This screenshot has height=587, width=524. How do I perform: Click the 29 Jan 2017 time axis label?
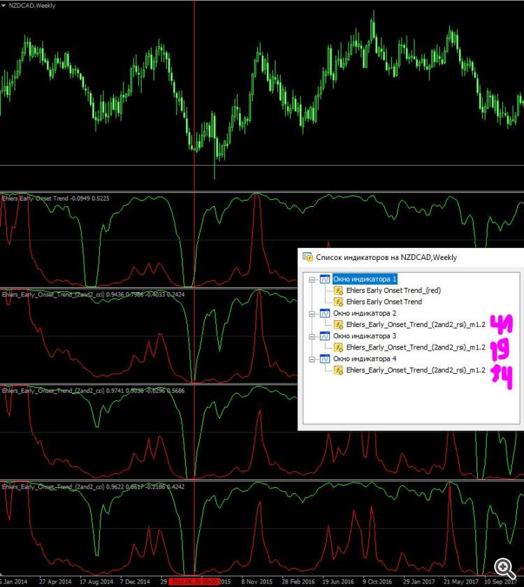pos(419,581)
